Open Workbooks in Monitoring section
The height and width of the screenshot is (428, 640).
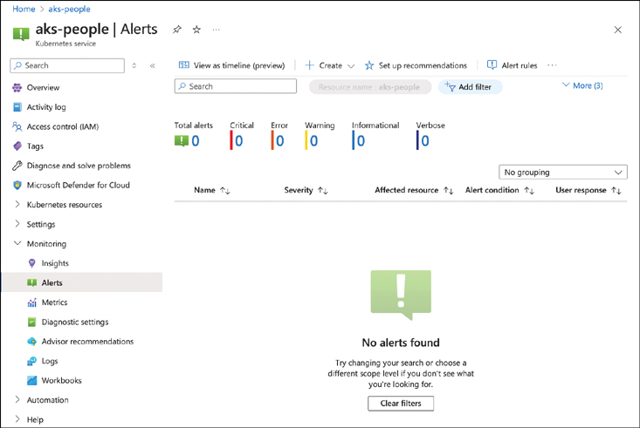tap(61, 381)
